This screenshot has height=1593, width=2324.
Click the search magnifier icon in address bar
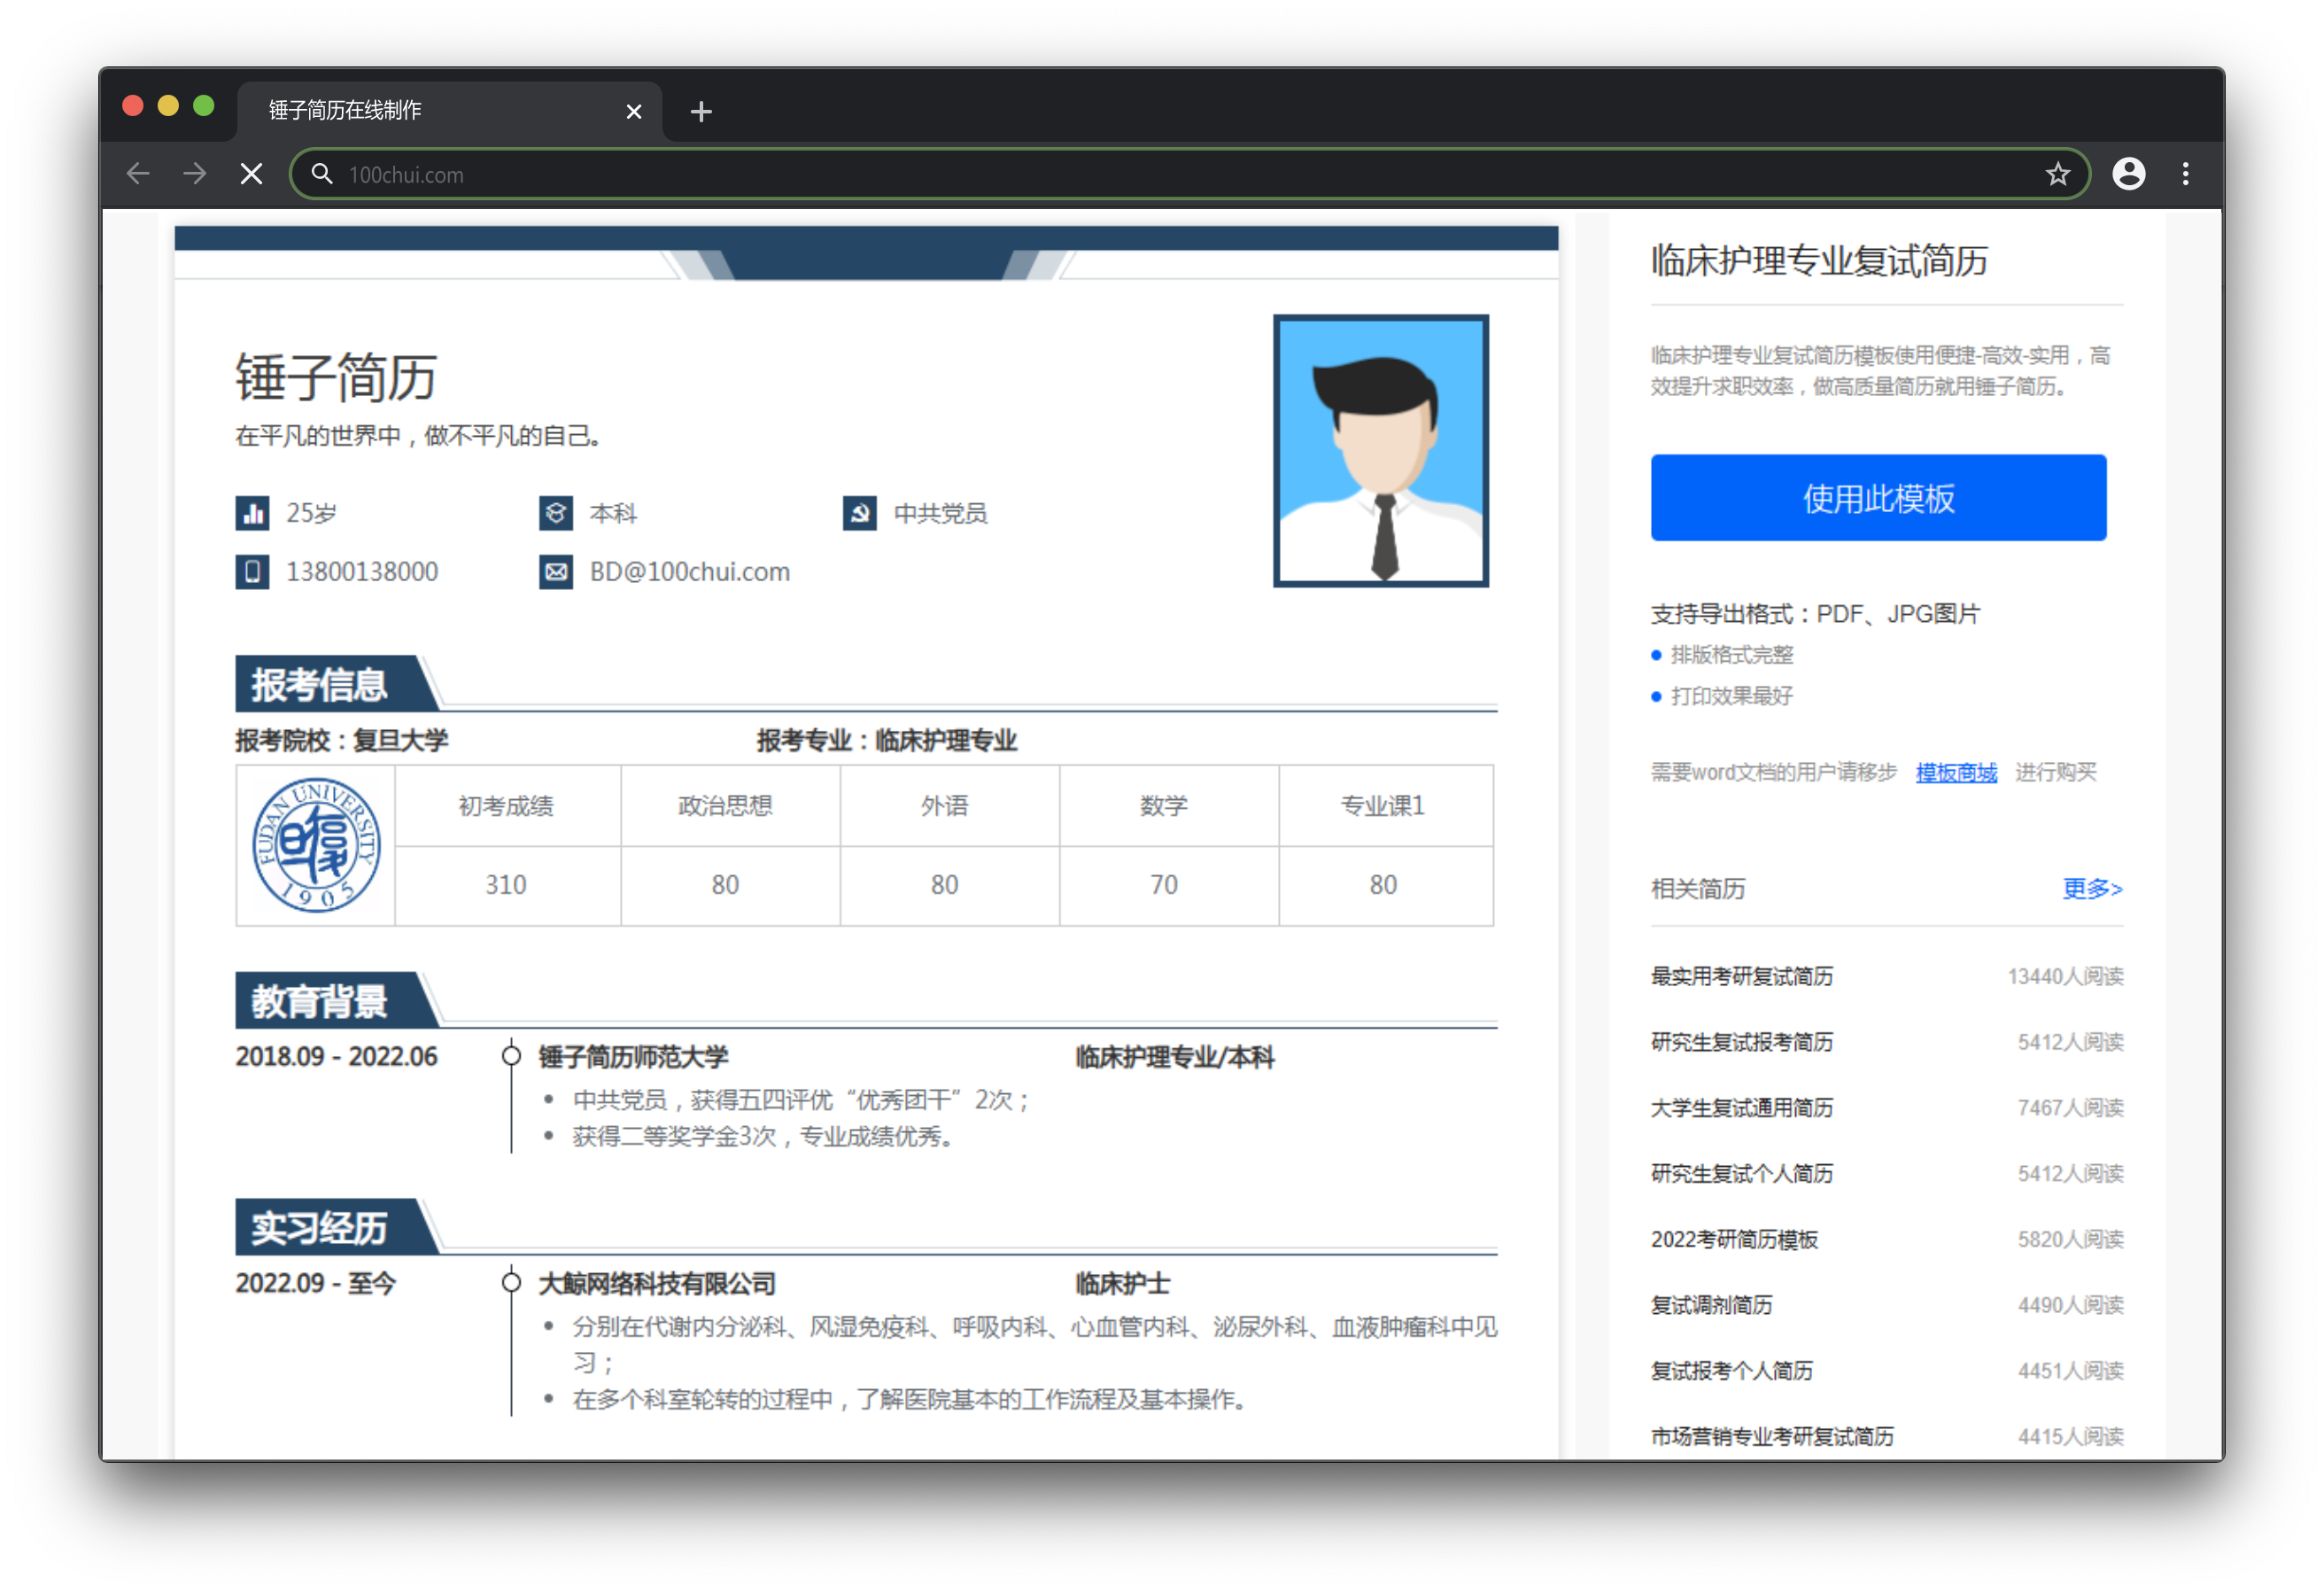(x=321, y=175)
